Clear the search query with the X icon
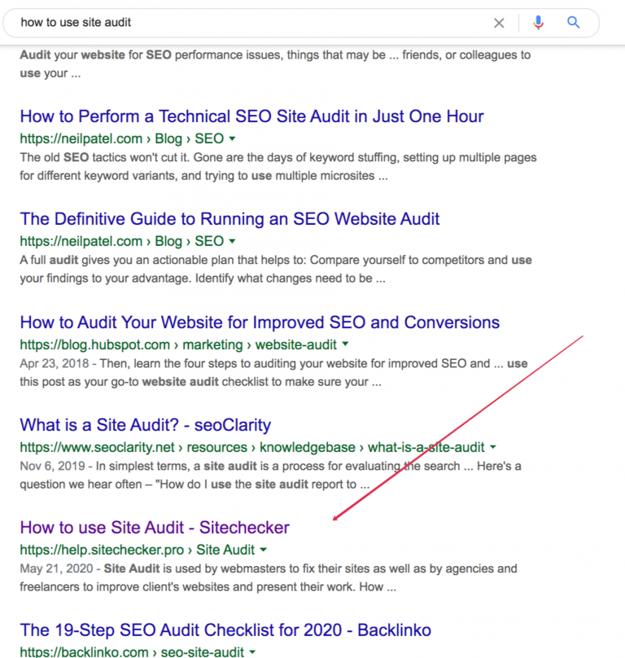Image resolution: width=625 pixels, height=658 pixels. coord(499,23)
